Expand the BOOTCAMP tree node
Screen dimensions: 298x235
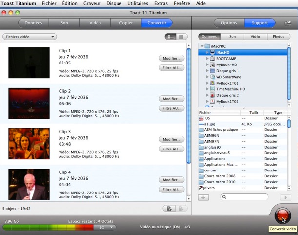pyautogui.click(x=207, y=59)
